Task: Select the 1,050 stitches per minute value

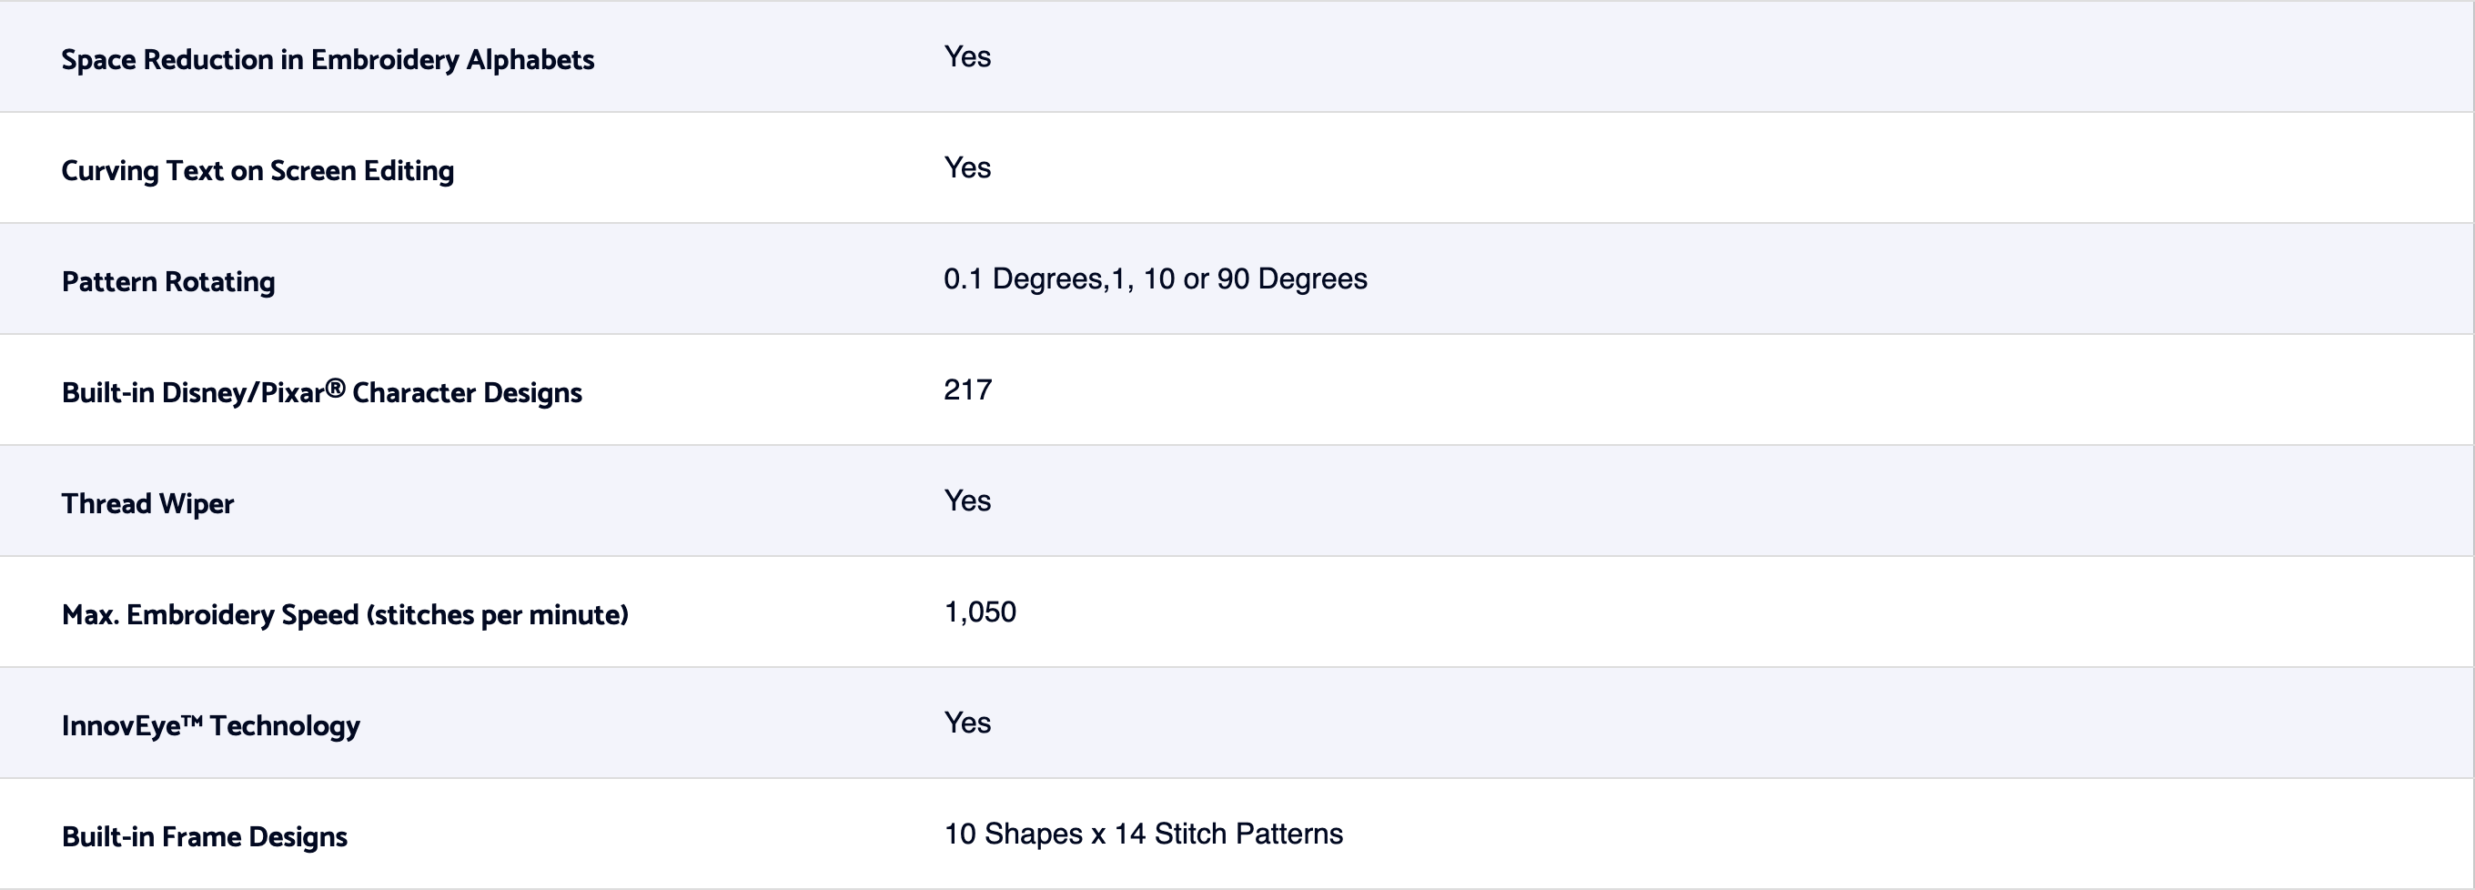Action: tap(980, 612)
